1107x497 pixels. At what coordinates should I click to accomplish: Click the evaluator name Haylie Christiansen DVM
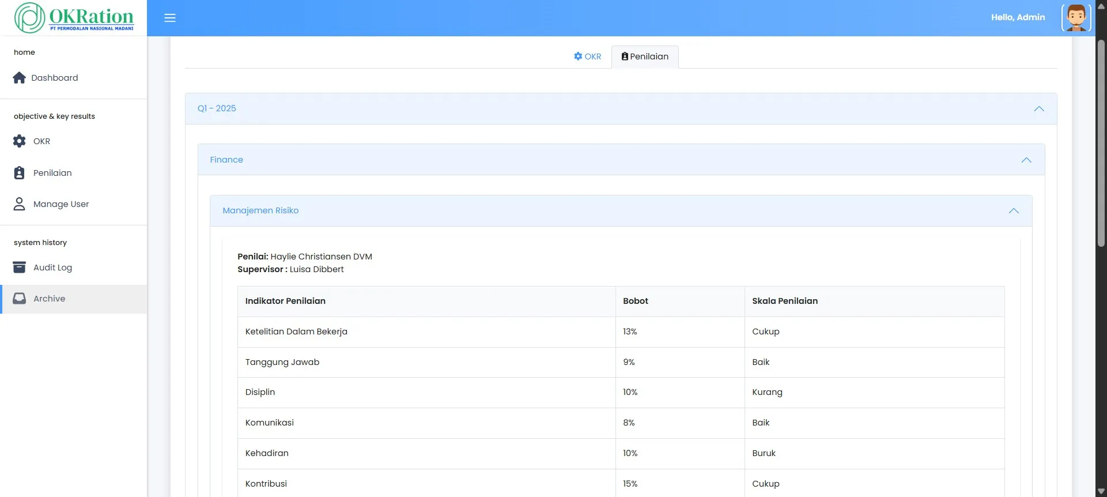[321, 257]
